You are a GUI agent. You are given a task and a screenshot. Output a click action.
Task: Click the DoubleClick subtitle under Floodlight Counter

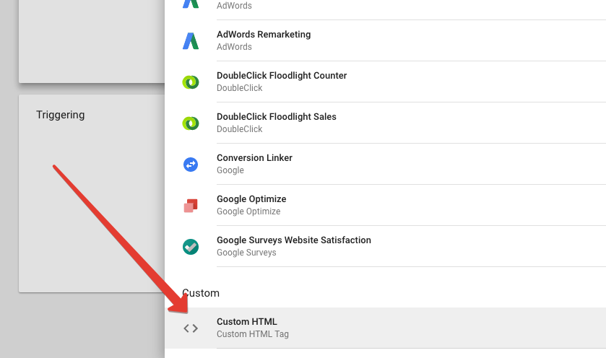pyautogui.click(x=239, y=88)
